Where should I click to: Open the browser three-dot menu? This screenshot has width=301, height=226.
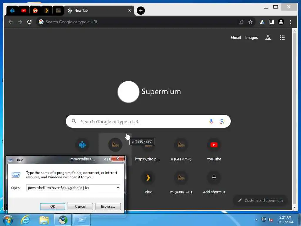290,22
